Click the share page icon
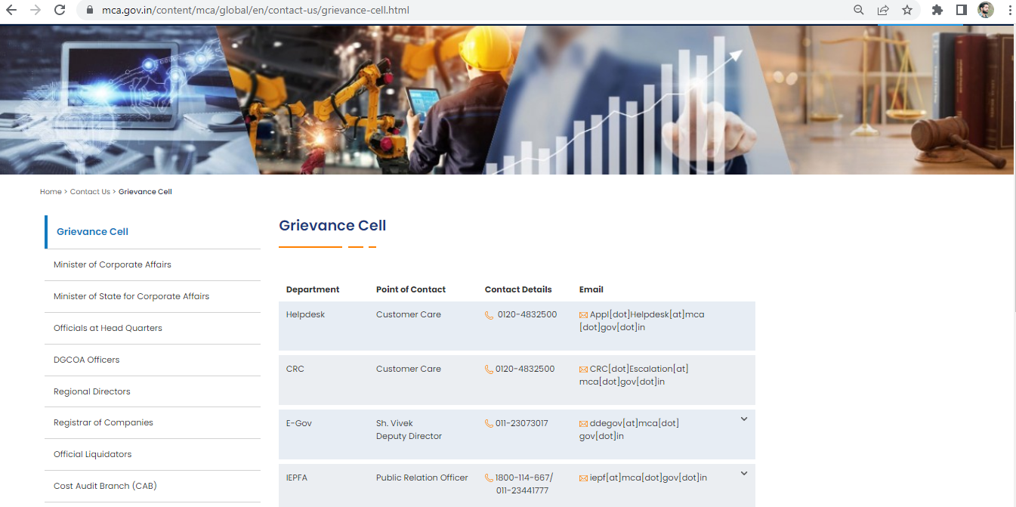Viewport: 1016px width, 507px height. [x=883, y=10]
